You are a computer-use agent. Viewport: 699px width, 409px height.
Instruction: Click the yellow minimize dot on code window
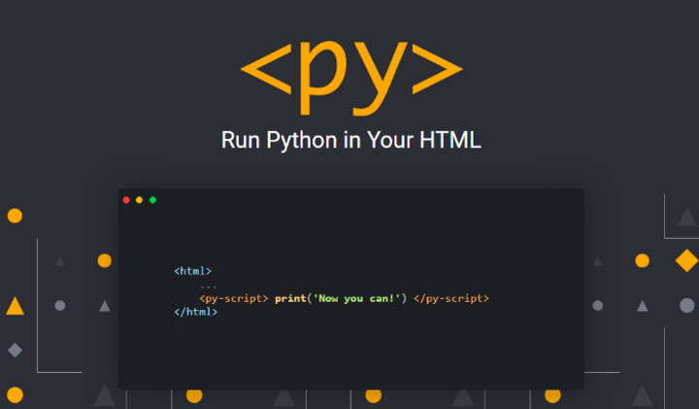(x=139, y=200)
